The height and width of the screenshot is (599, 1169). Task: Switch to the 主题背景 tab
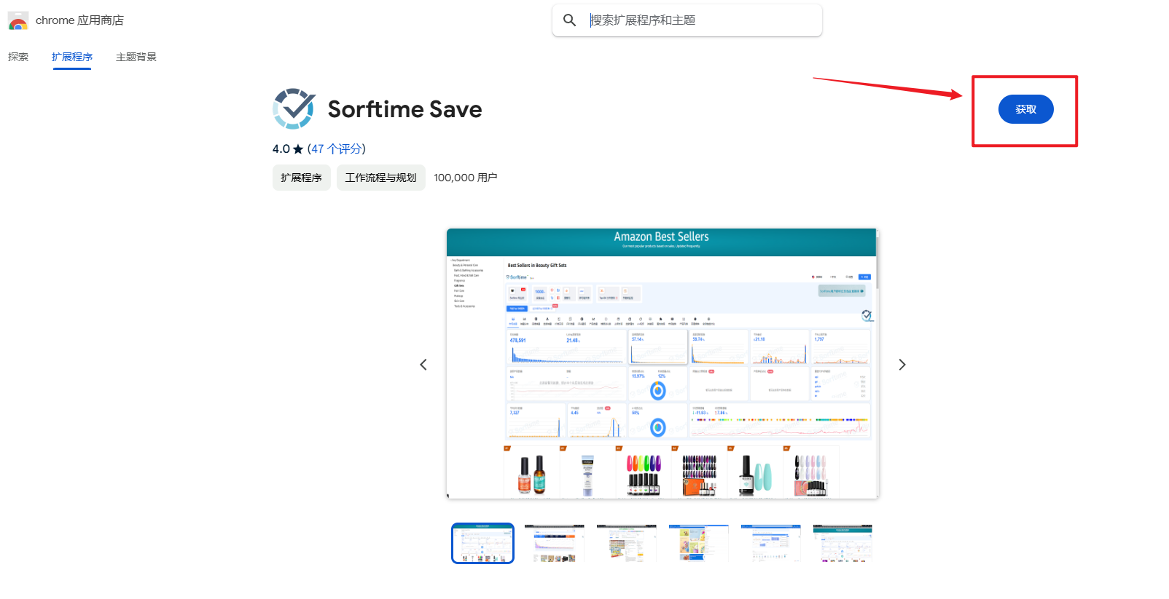click(136, 57)
